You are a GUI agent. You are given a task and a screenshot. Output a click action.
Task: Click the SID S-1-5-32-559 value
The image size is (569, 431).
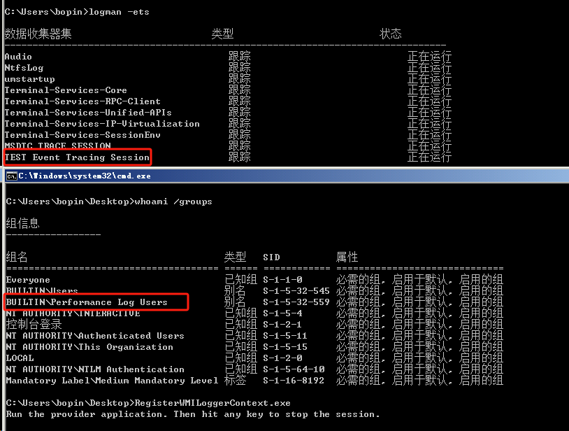(296, 302)
